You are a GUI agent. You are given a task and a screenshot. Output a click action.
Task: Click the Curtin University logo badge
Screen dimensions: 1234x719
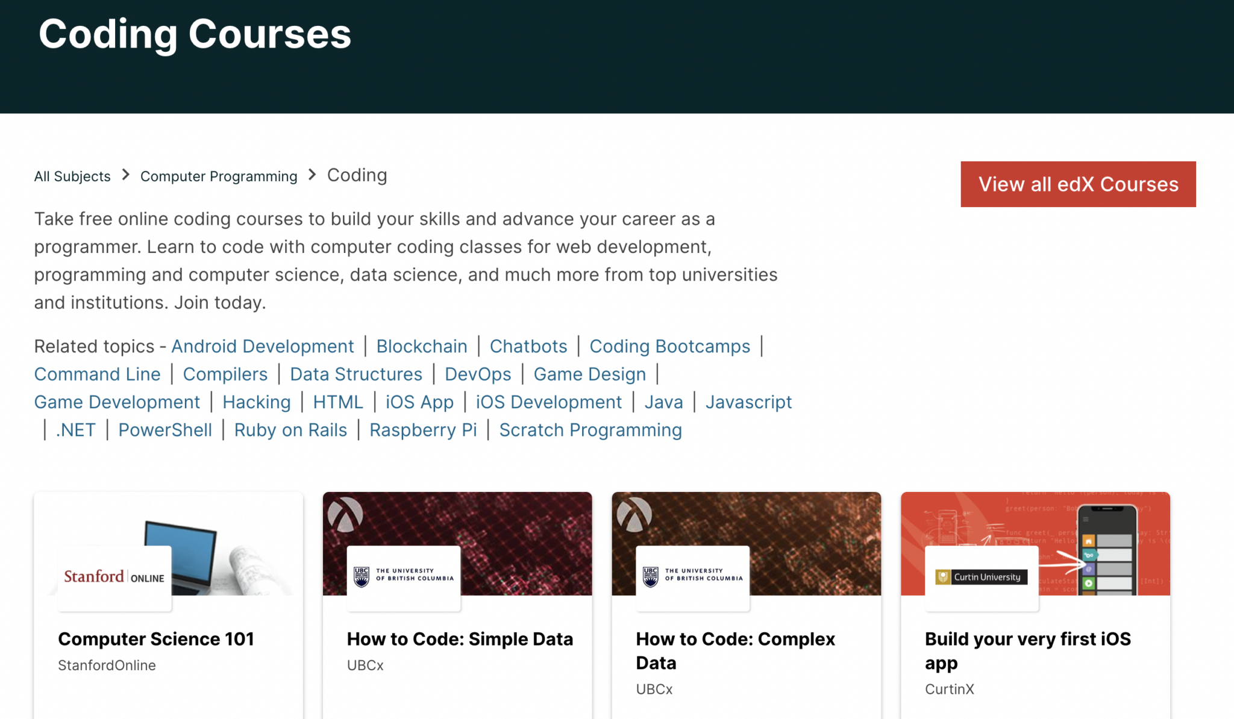coord(980,577)
